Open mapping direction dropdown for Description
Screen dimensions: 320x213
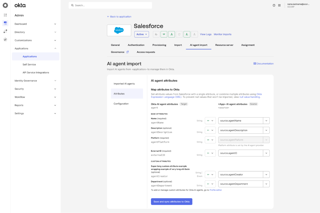[x=210, y=130]
